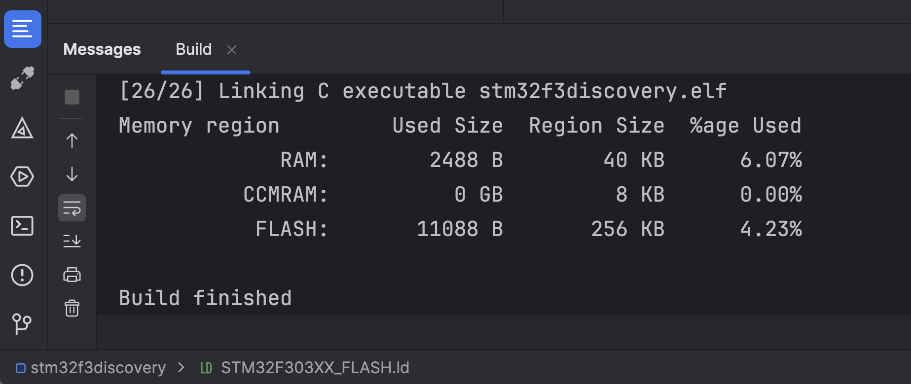The height and width of the screenshot is (384, 911).
Task: Select stm32f3discovery in the status bar breadcrumb
Action: [98, 368]
